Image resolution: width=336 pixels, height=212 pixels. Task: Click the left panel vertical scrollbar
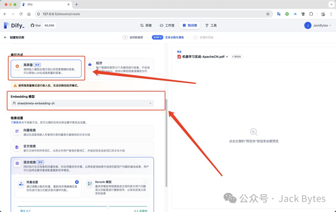(166, 143)
